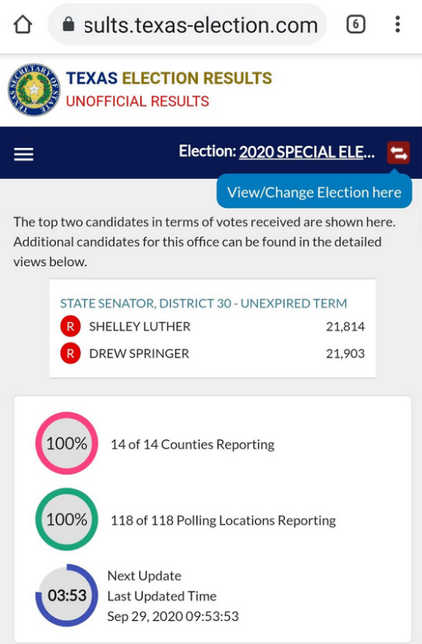Click the pink 100% counties progress ring

coord(66,444)
